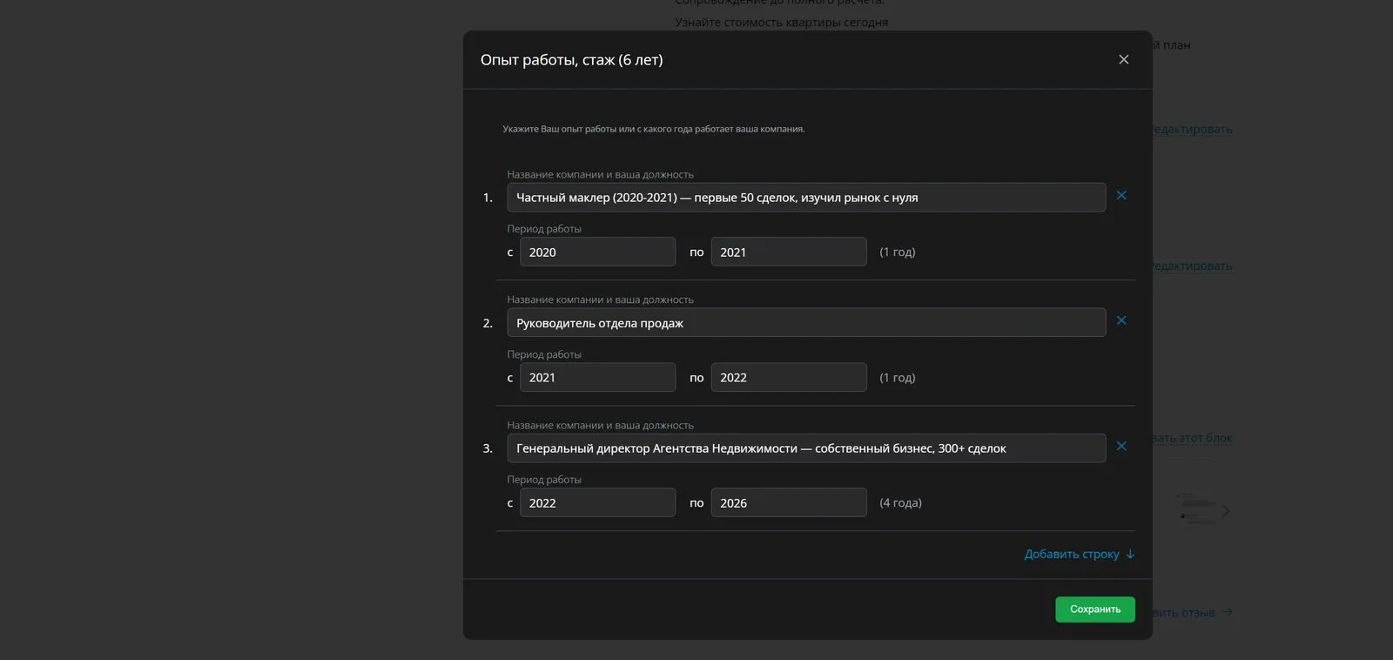Save with the green Сохранить button
Screen dimensions: 1393x660
(1095, 609)
